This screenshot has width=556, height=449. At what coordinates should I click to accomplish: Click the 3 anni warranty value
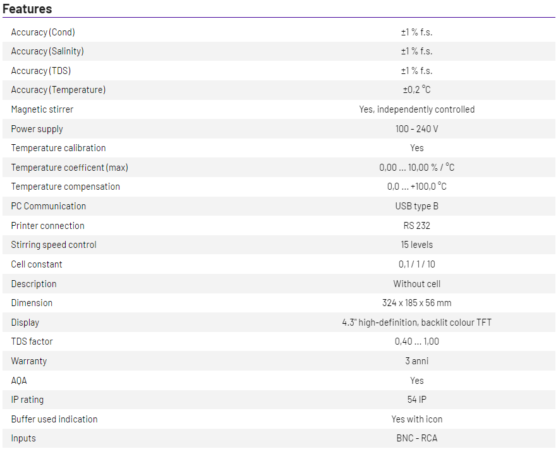[416, 361]
